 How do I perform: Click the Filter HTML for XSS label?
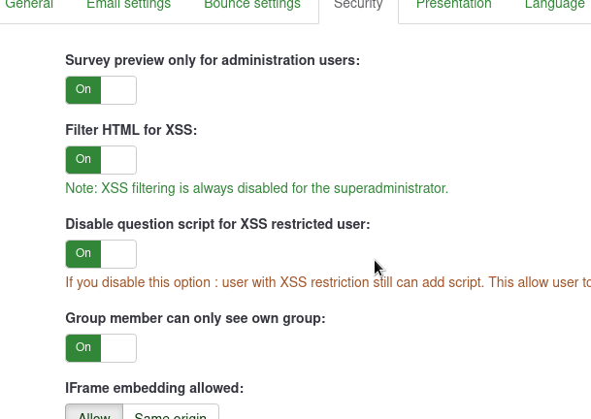[131, 130]
